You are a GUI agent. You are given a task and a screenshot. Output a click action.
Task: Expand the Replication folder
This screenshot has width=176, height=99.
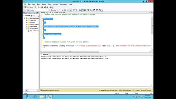pos(26,27)
